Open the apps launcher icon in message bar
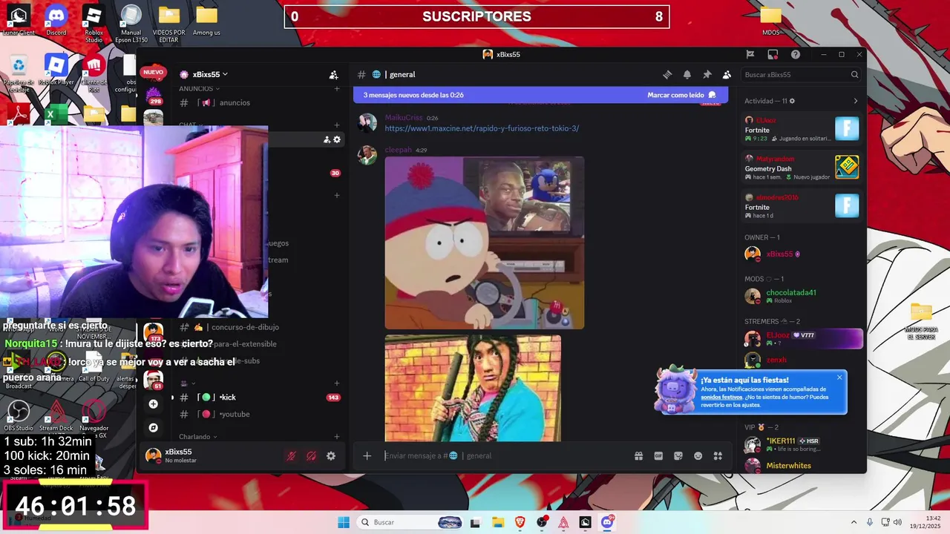The height and width of the screenshot is (534, 950). click(718, 455)
